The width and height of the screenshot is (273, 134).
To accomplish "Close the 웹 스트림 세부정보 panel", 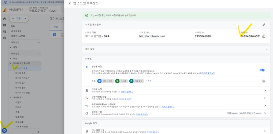I will [x=70, y=3].
